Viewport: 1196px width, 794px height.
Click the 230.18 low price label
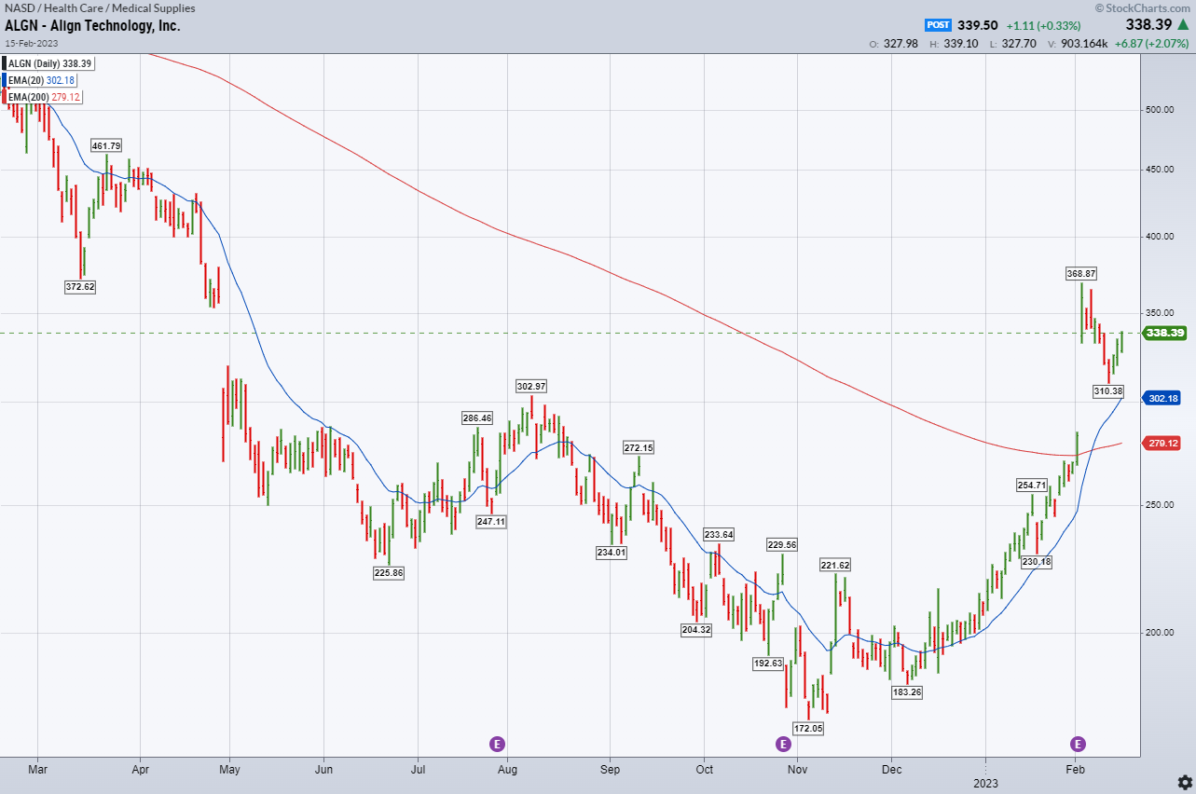pos(1037,561)
